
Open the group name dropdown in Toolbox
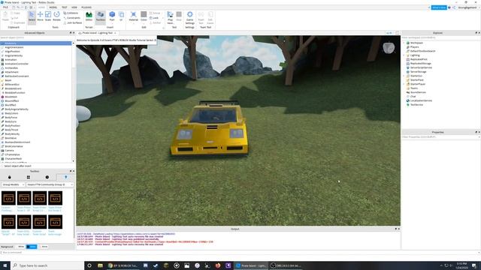click(x=50, y=184)
